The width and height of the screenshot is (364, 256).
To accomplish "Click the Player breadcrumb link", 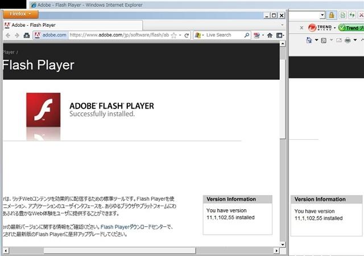I will click(9, 52).
